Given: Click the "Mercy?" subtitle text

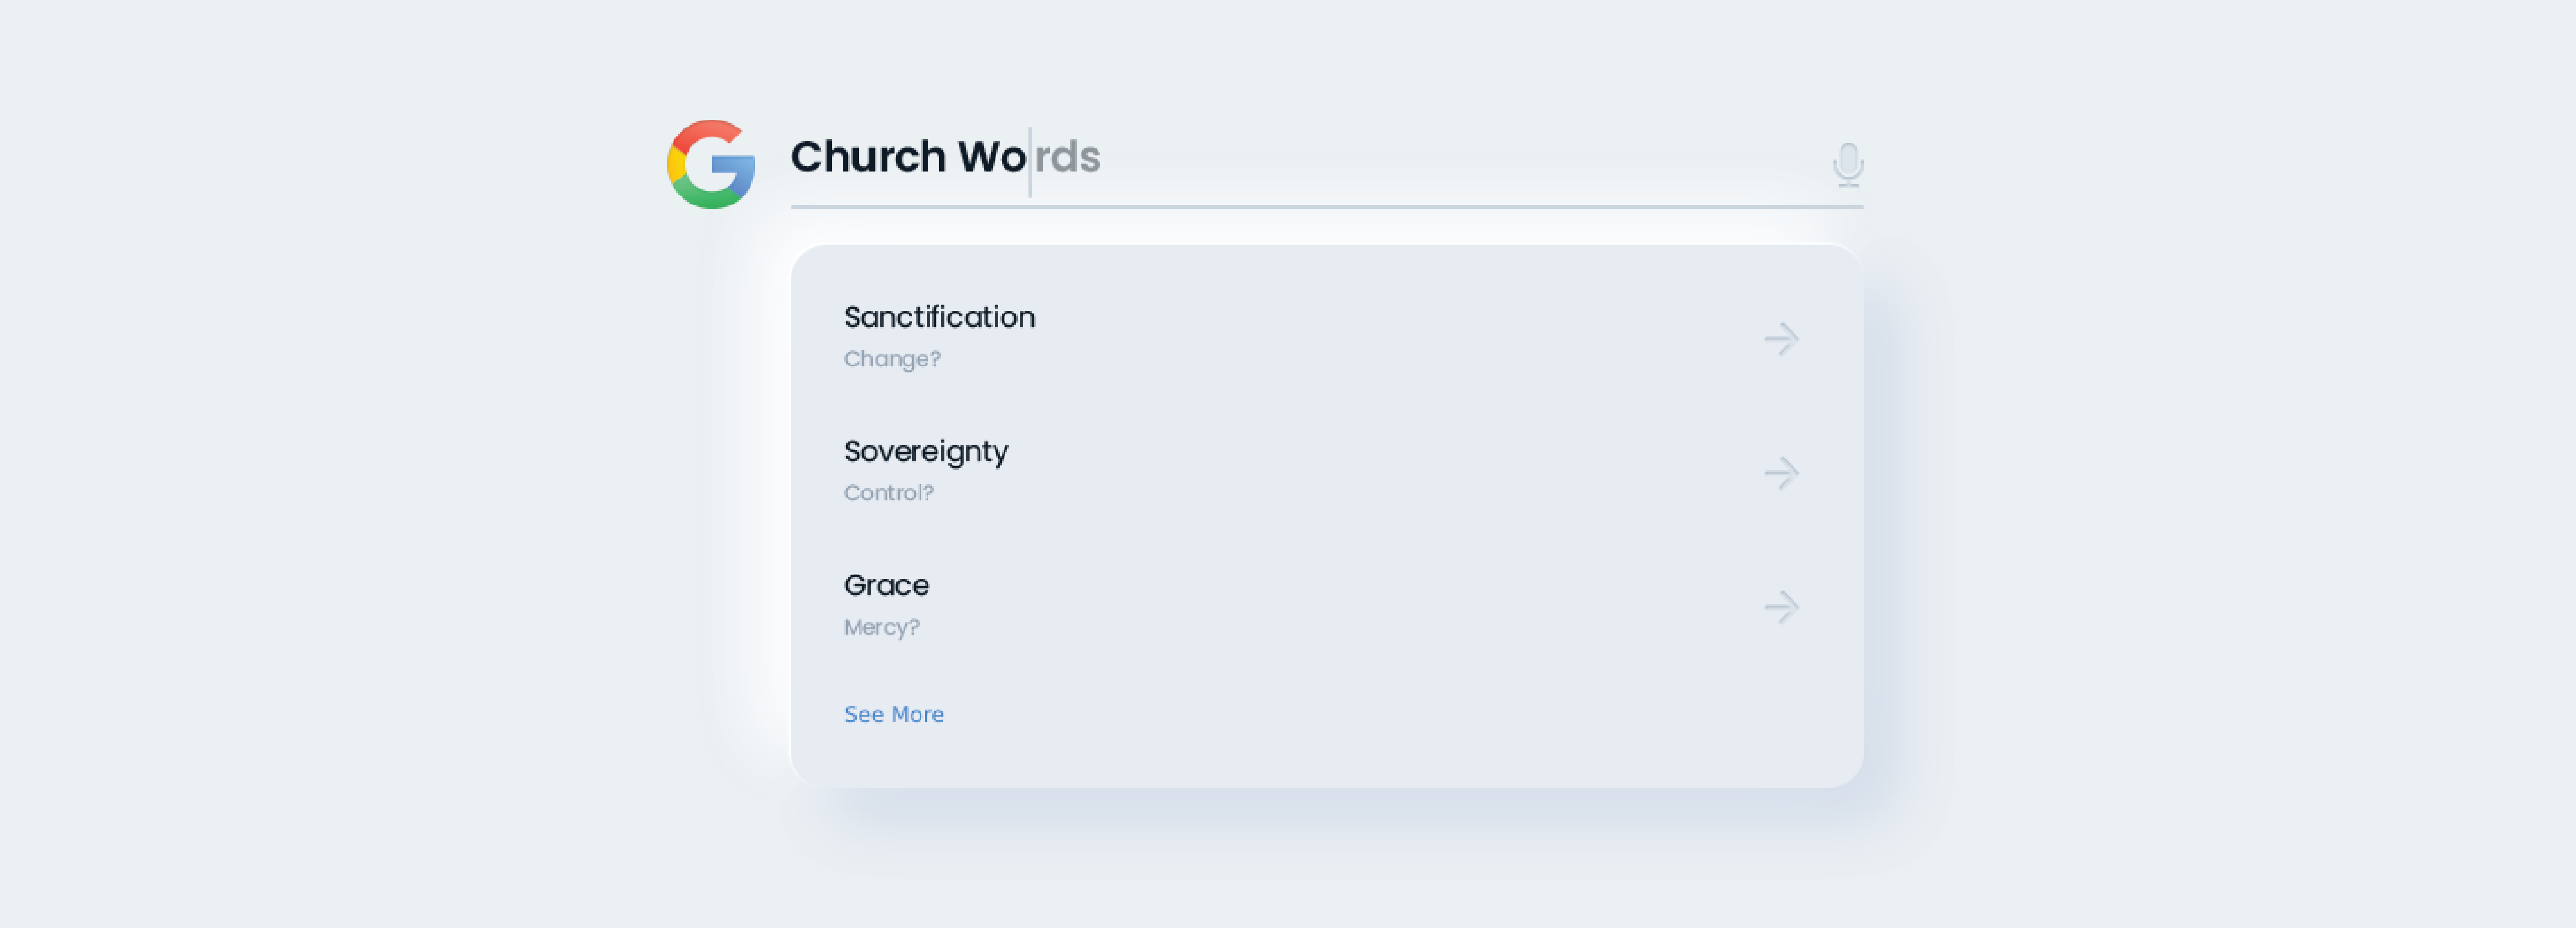Looking at the screenshot, I should 881,627.
